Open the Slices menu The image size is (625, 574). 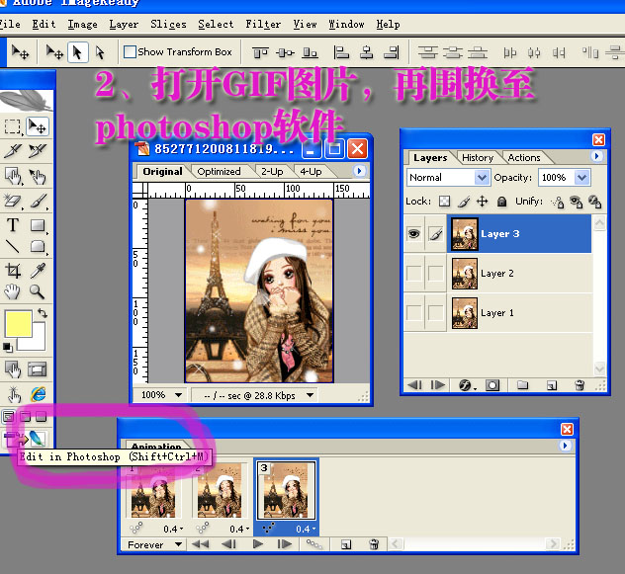(x=168, y=25)
